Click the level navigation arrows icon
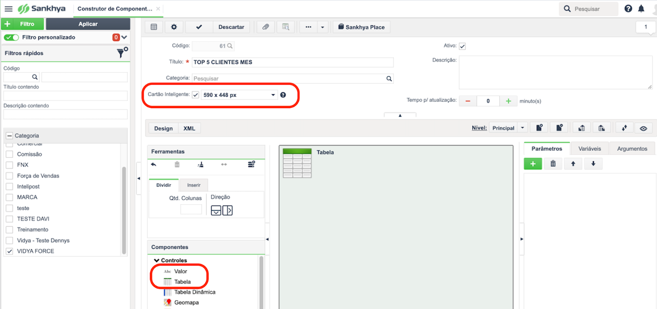The height and width of the screenshot is (309, 657). click(624, 128)
